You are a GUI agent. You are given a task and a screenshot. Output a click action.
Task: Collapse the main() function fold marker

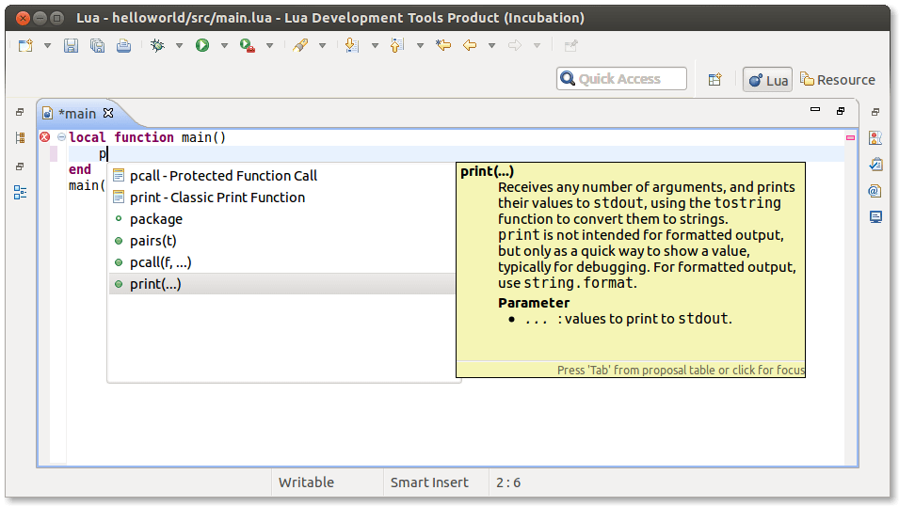click(x=61, y=137)
